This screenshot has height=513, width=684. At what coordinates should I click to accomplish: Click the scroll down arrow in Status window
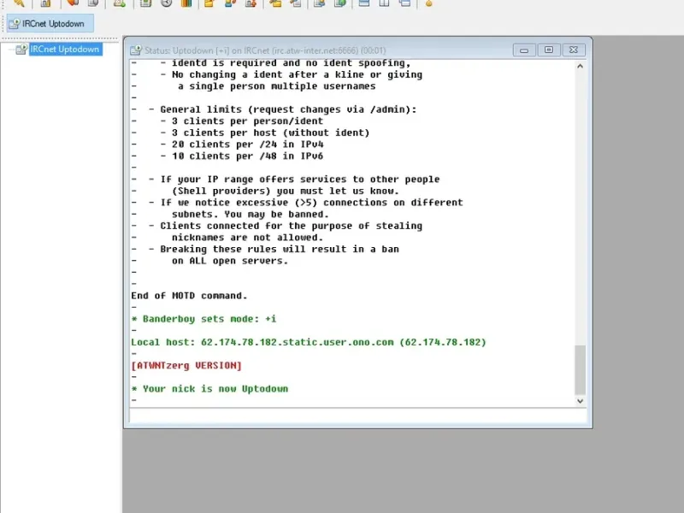(580, 401)
